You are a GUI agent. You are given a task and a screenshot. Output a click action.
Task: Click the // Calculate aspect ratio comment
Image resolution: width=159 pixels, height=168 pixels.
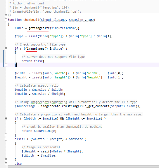pyautogui.click(x=37, y=85)
